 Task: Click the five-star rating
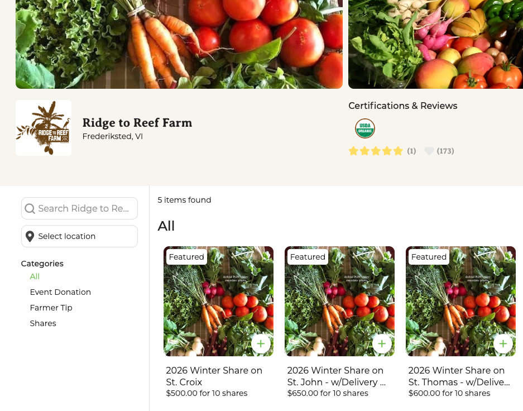376,151
